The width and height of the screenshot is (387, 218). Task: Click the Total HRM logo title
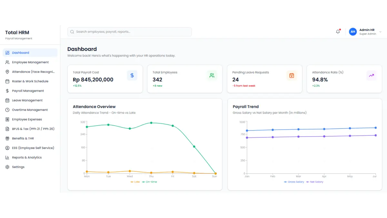point(17,33)
